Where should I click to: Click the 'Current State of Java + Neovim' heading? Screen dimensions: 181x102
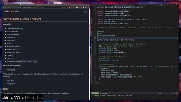[x=22, y=19]
